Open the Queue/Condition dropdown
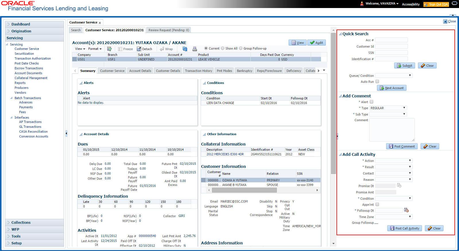The height and width of the screenshot is (251, 459). (x=394, y=75)
